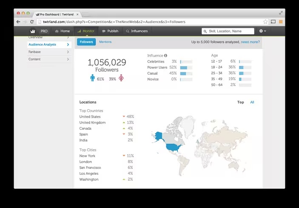299x208 pixels.
Task: Expand the Content sidebar chevron
Action: [x=68, y=59]
